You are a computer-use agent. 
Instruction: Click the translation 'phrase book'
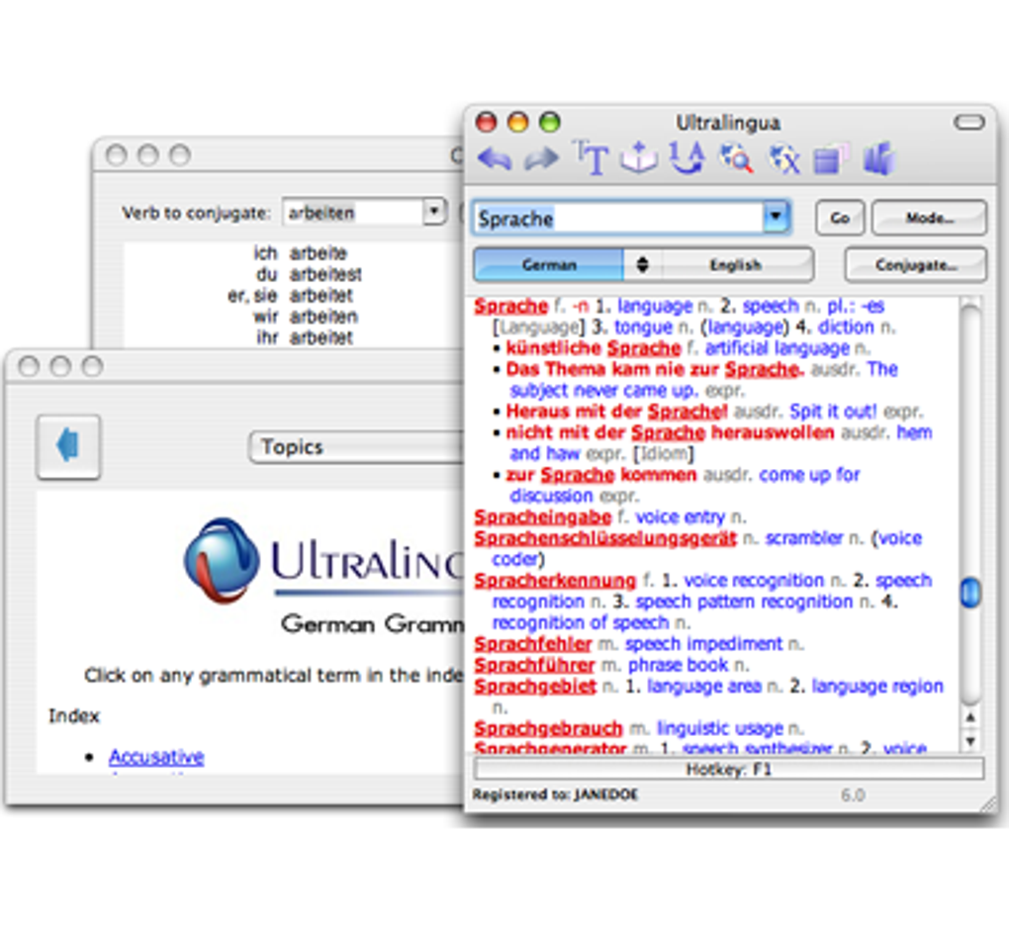[x=679, y=665]
